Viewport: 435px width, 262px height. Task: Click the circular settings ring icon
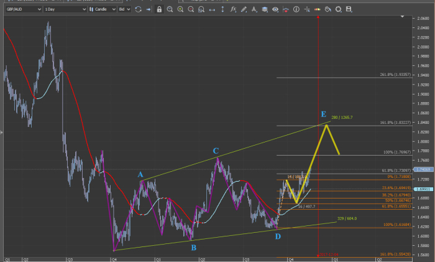[339, 9]
